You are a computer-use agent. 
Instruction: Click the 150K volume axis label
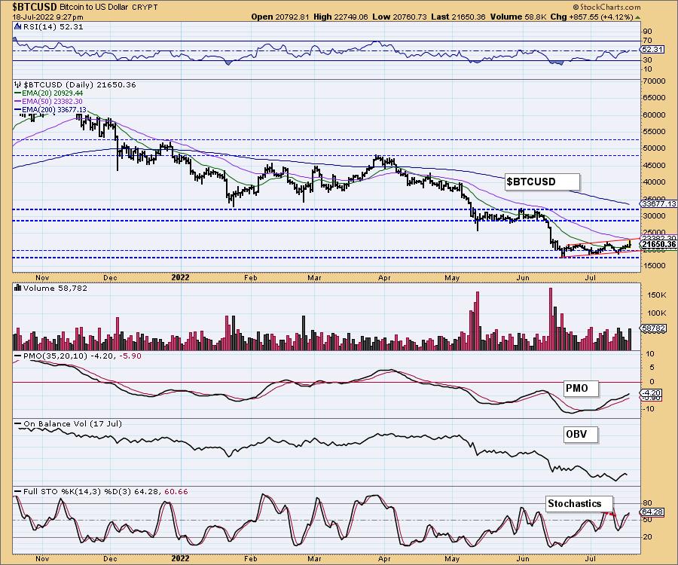coord(657,295)
